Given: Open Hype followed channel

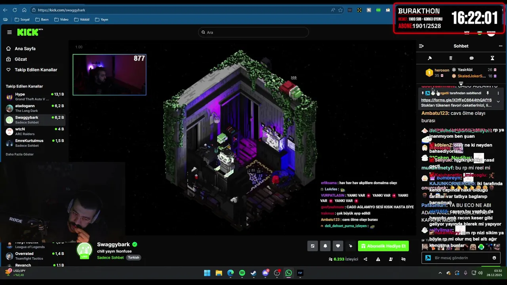Looking at the screenshot, I should (35, 97).
